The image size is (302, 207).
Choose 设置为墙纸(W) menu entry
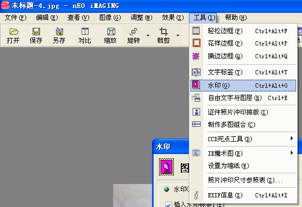pyautogui.click(x=243, y=166)
